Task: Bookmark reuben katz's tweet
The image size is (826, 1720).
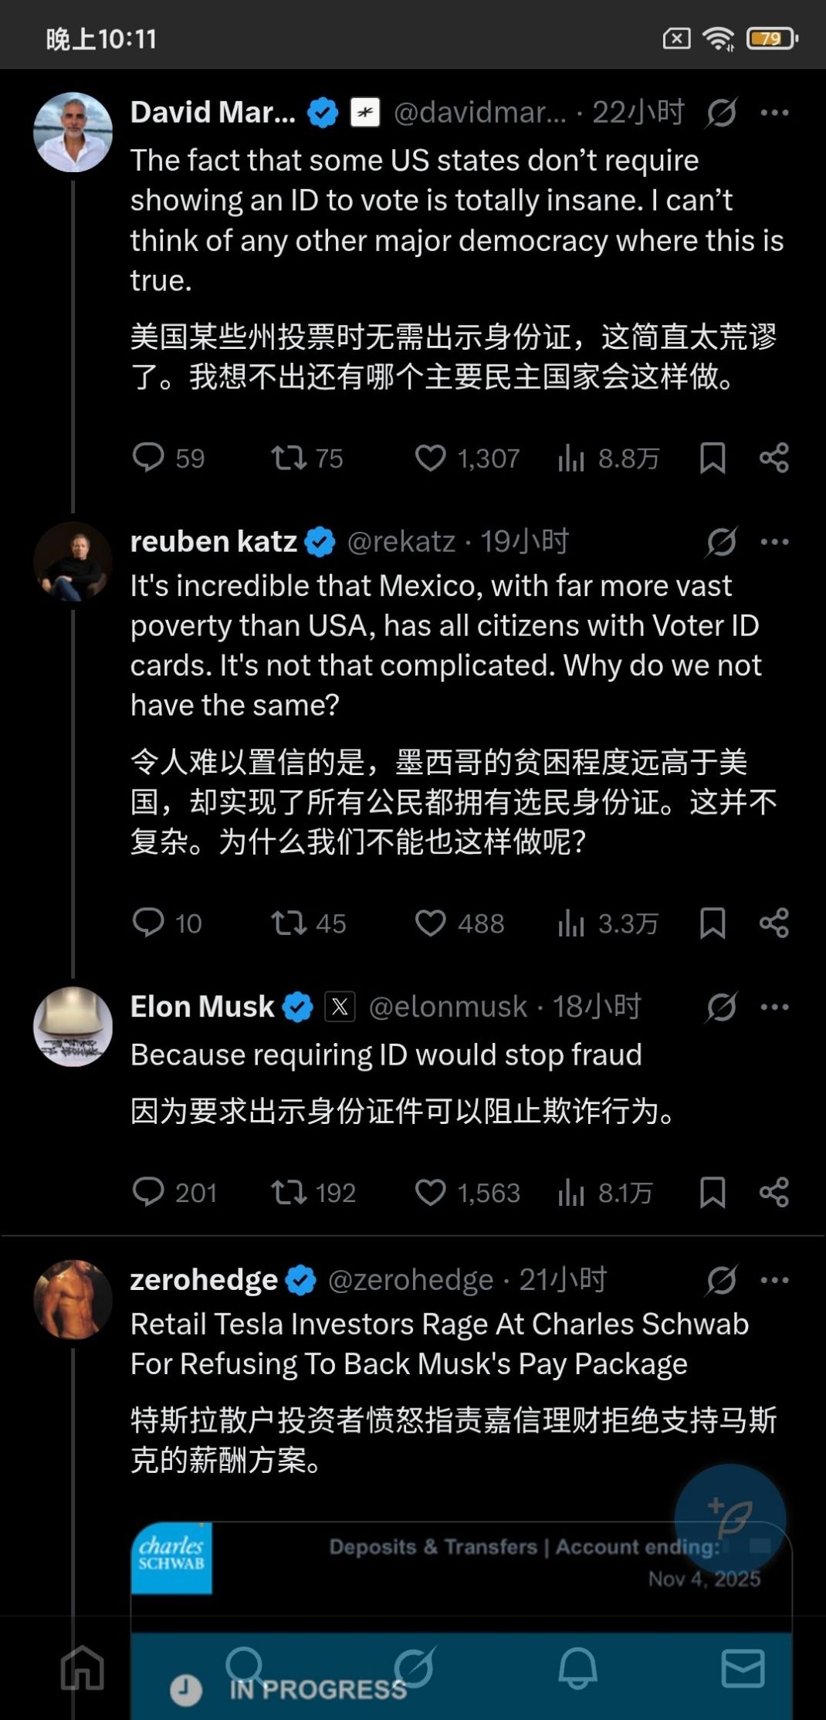Action: tap(712, 923)
